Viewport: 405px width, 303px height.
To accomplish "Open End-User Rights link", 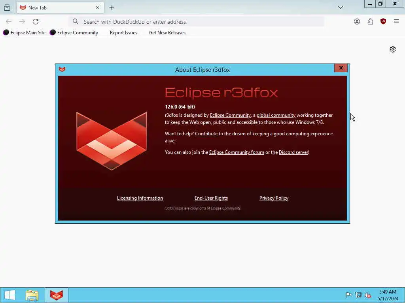I will pyautogui.click(x=211, y=198).
